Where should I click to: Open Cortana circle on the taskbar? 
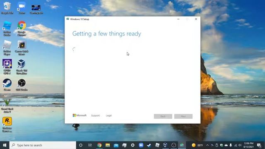point(81,145)
